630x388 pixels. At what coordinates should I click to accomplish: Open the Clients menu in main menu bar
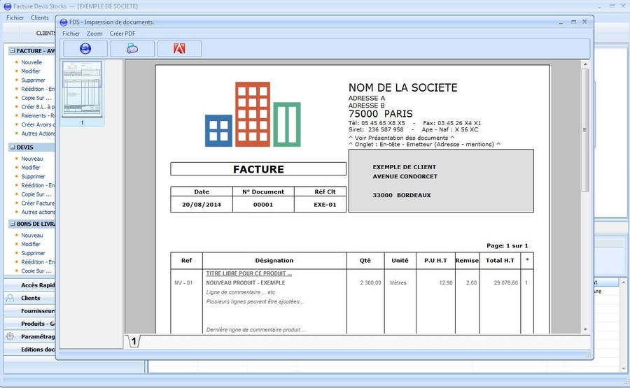pos(40,17)
